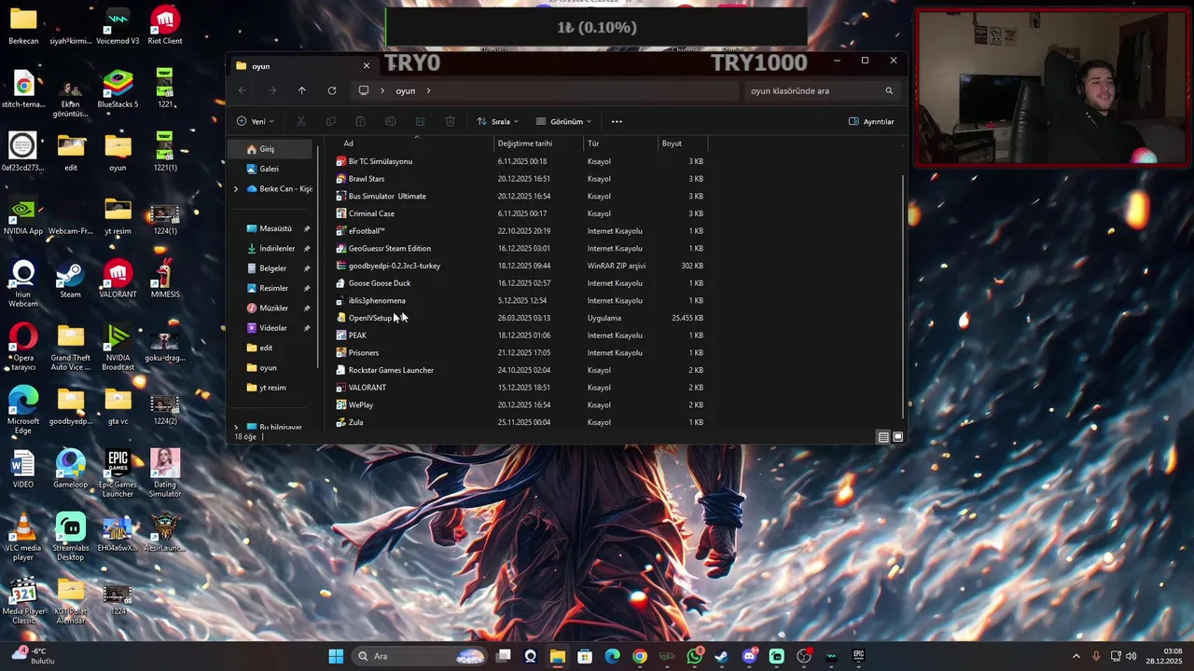Open the Görünüm view dropdown
This screenshot has height=671, width=1194.
(563, 121)
